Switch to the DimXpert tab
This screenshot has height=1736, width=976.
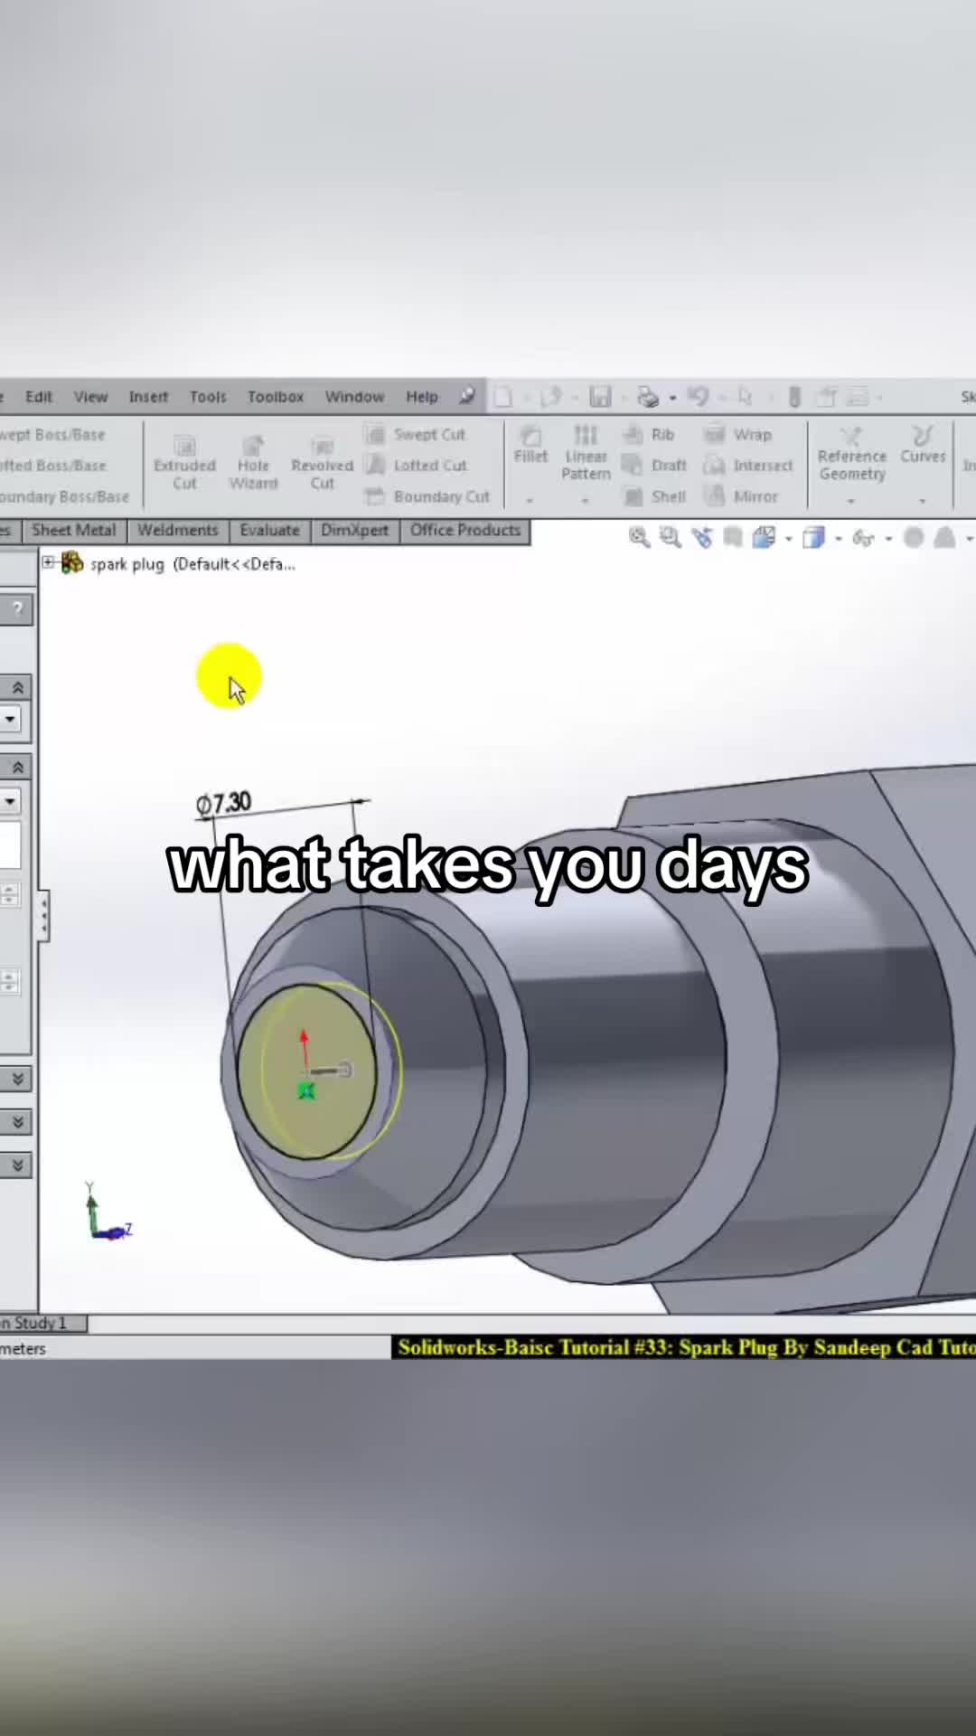[x=354, y=531]
